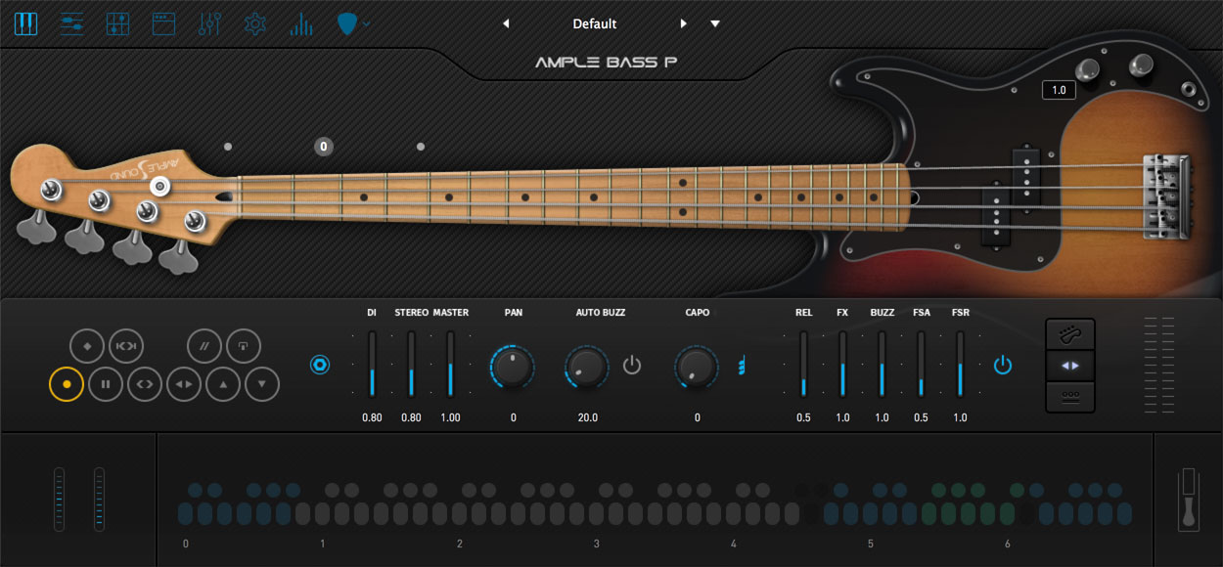Adjust the STEREO volume slider
Screen dimensions: 1223x567
click(411, 364)
